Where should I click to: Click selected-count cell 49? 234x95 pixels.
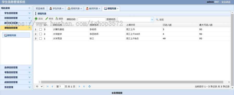(x=164, y=39)
